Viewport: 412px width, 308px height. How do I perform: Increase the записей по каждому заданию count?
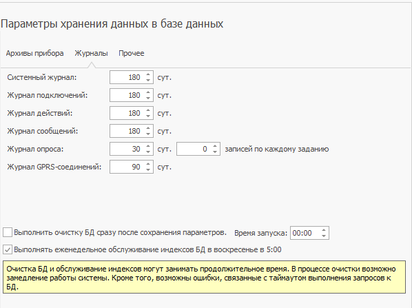(215, 146)
